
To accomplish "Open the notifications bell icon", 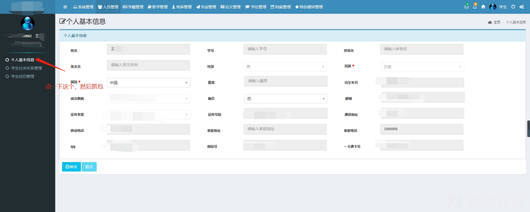I will pyautogui.click(x=475, y=7).
